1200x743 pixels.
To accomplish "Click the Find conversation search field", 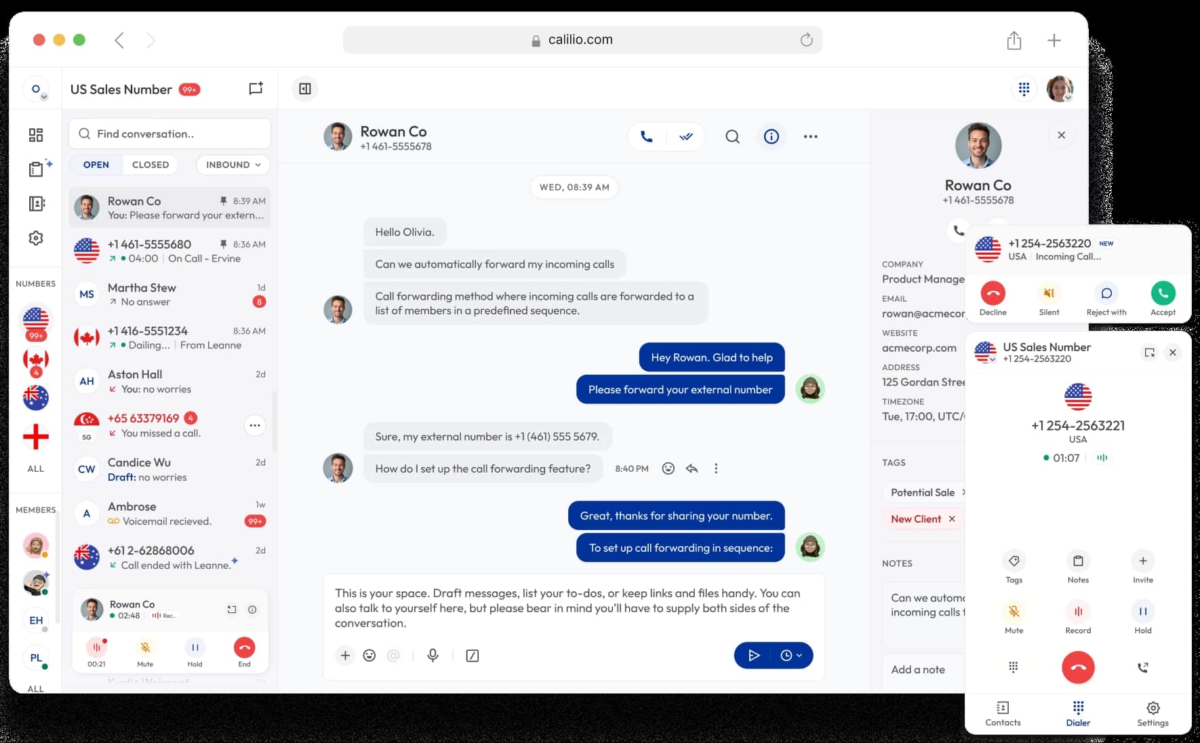I will point(170,134).
